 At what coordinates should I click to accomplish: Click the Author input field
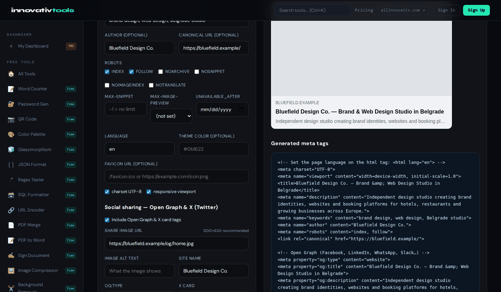tap(139, 48)
